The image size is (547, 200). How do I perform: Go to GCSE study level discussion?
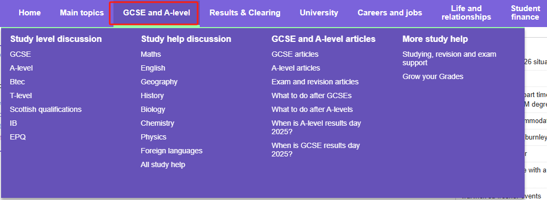click(20, 54)
